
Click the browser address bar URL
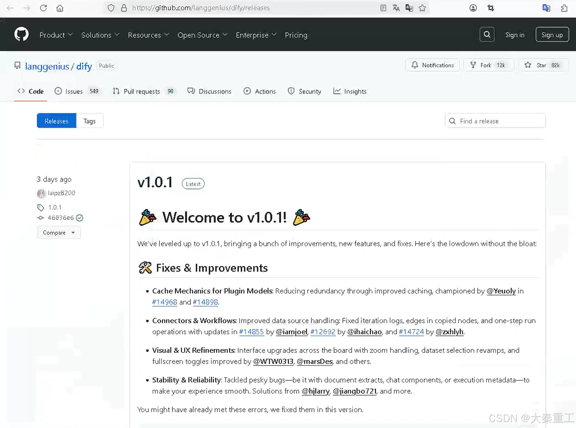(201, 8)
